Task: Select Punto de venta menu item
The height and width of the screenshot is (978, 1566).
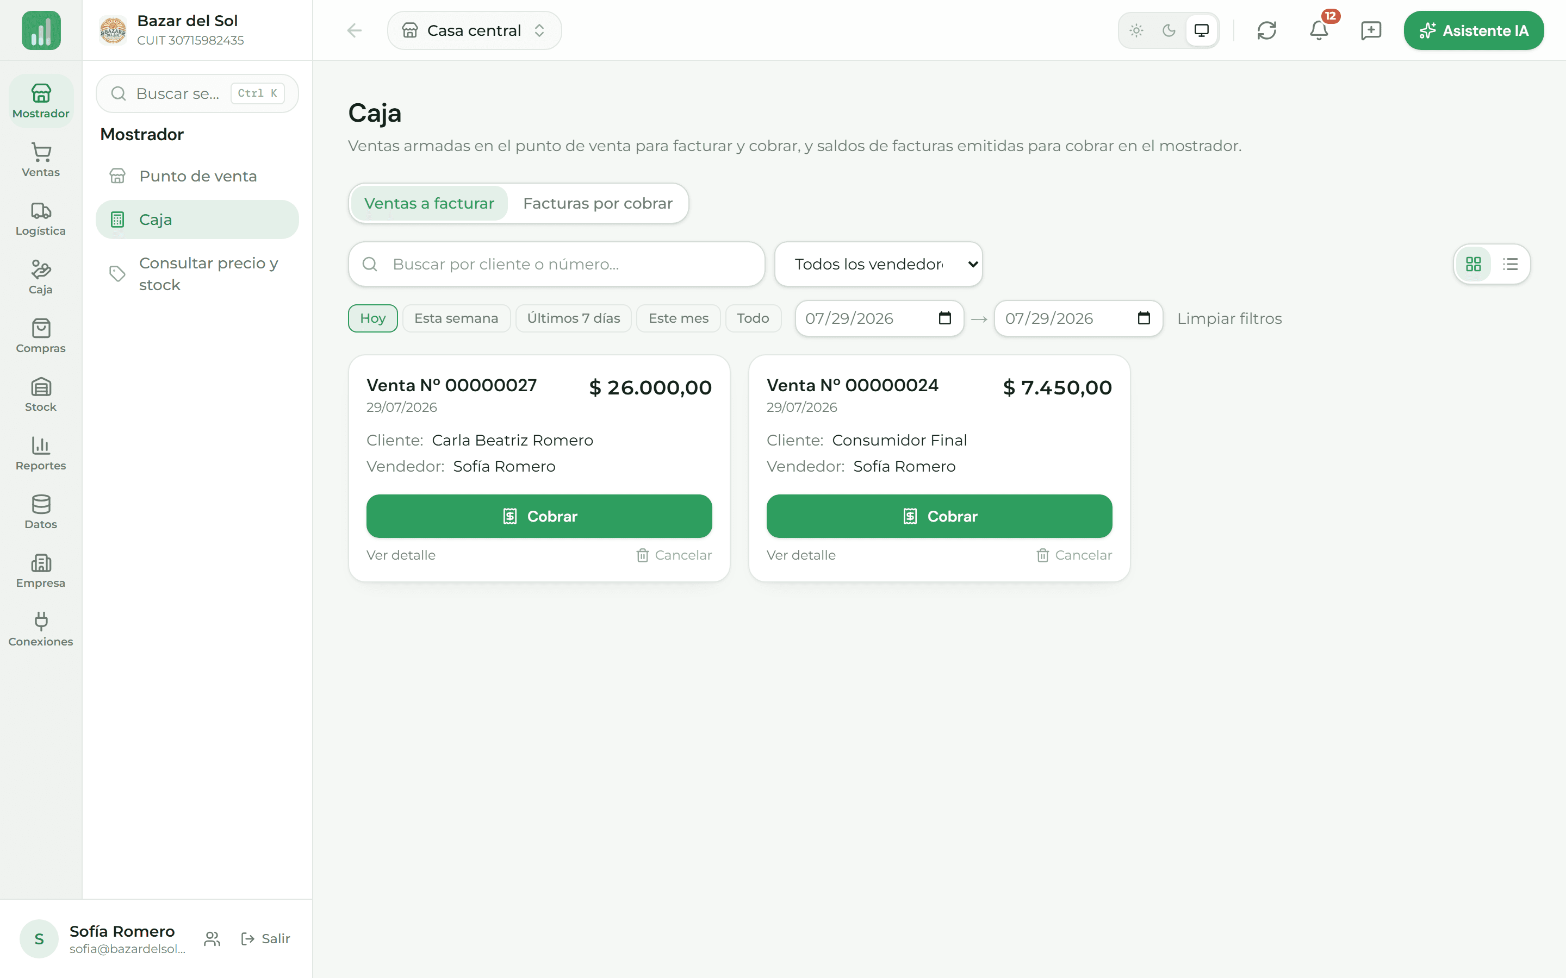Action: (x=197, y=176)
